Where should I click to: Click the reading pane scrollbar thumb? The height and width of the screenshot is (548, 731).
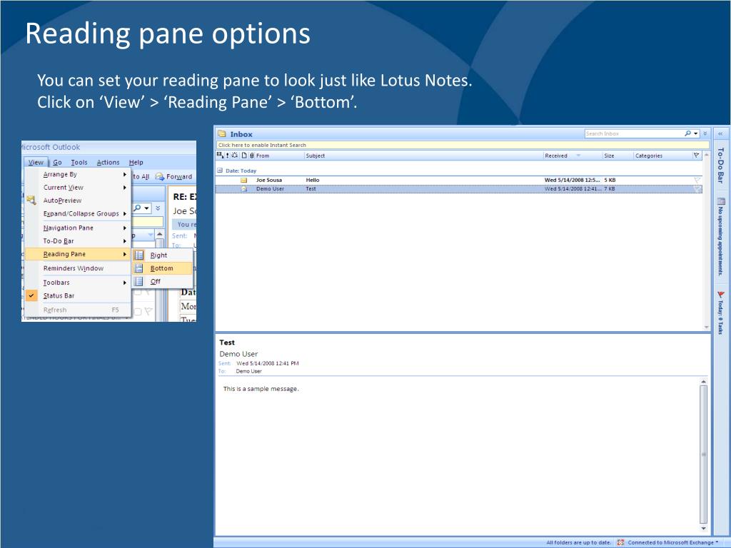[703, 455]
